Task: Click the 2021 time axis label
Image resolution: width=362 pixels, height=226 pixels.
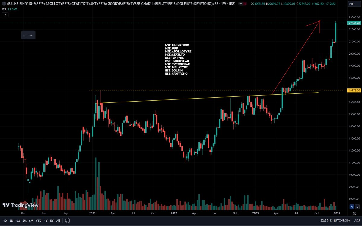Action: pyautogui.click(x=92, y=213)
